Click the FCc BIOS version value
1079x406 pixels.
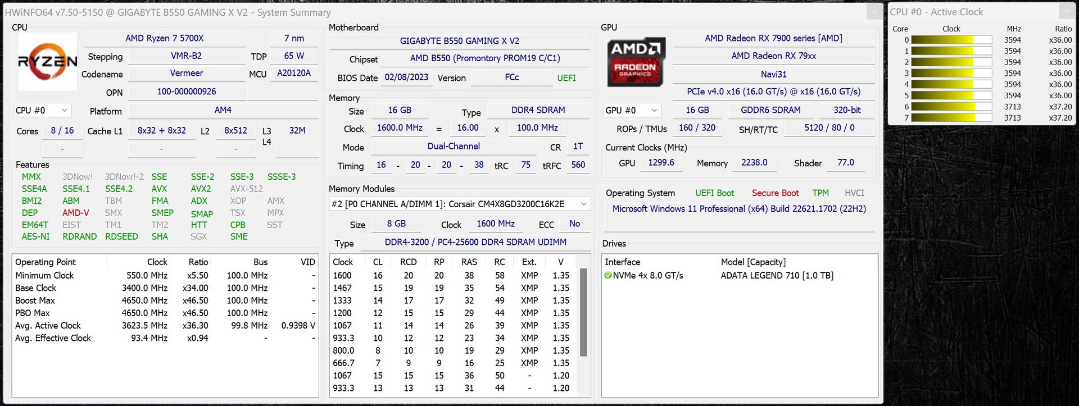point(512,77)
